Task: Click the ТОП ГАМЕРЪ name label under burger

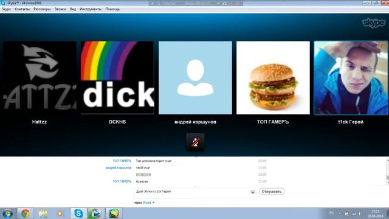Action: (x=273, y=122)
